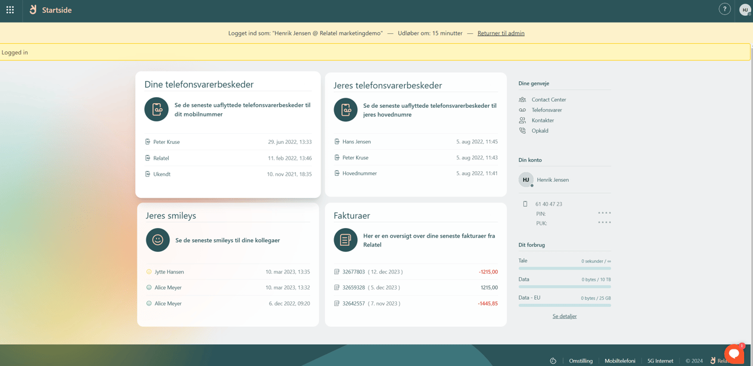Open the Contact Center shortcut icon
Viewport: 753px width, 366px height.
[x=523, y=99]
